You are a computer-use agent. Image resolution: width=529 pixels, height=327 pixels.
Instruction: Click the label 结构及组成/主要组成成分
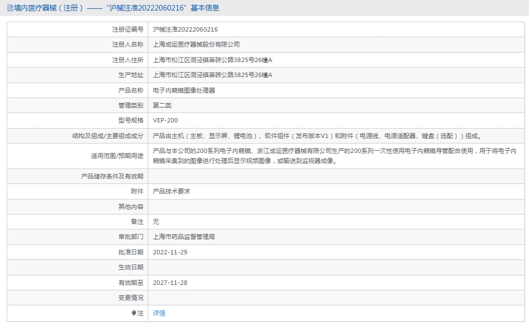pyautogui.click(x=108, y=136)
